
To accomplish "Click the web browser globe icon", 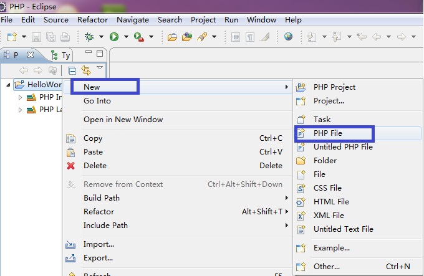I will (288, 37).
